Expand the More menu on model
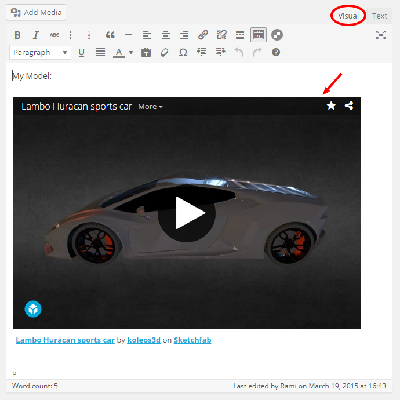The width and height of the screenshot is (400, 400). 150,107
